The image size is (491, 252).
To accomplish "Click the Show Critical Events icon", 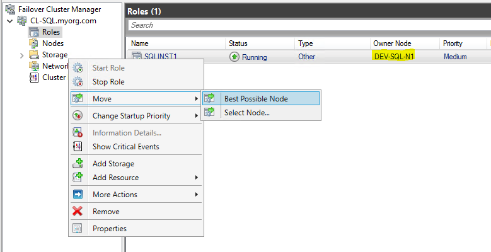I will pos(78,147).
